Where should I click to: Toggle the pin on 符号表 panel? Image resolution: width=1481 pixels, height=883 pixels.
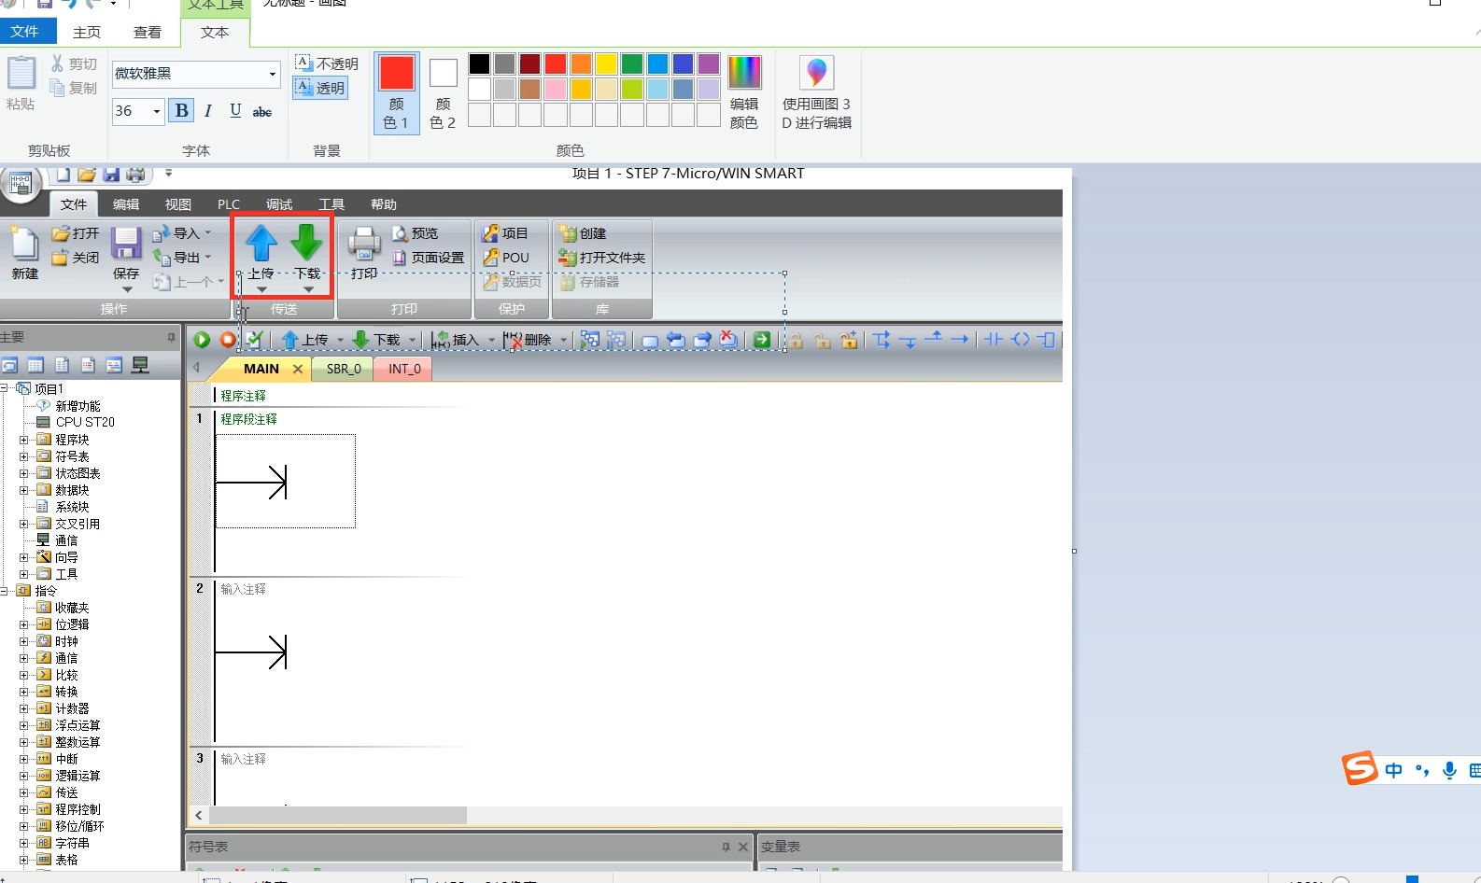[726, 847]
